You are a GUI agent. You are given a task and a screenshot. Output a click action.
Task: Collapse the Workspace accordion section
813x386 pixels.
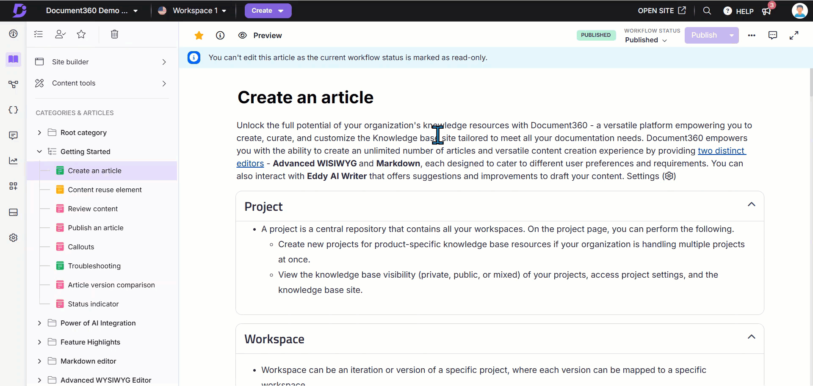752,337
